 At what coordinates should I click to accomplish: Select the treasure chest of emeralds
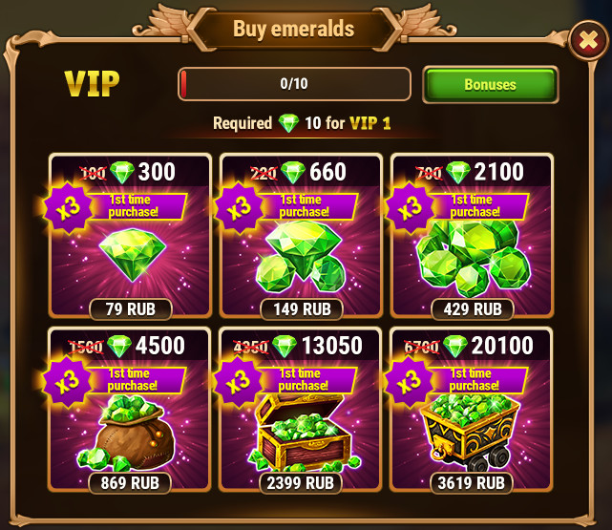(x=303, y=434)
